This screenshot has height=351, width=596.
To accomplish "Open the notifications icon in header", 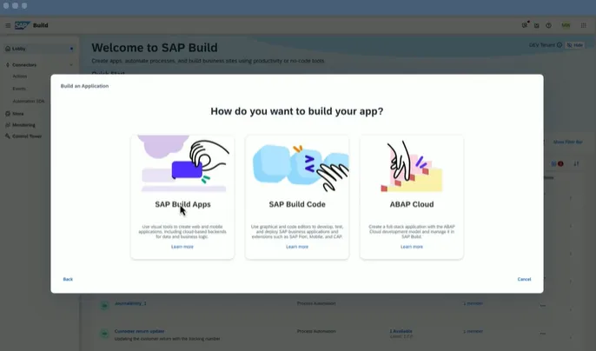I will tap(525, 26).
